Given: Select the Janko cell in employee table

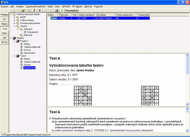Looking at the screenshot, I should [x=53, y=18].
